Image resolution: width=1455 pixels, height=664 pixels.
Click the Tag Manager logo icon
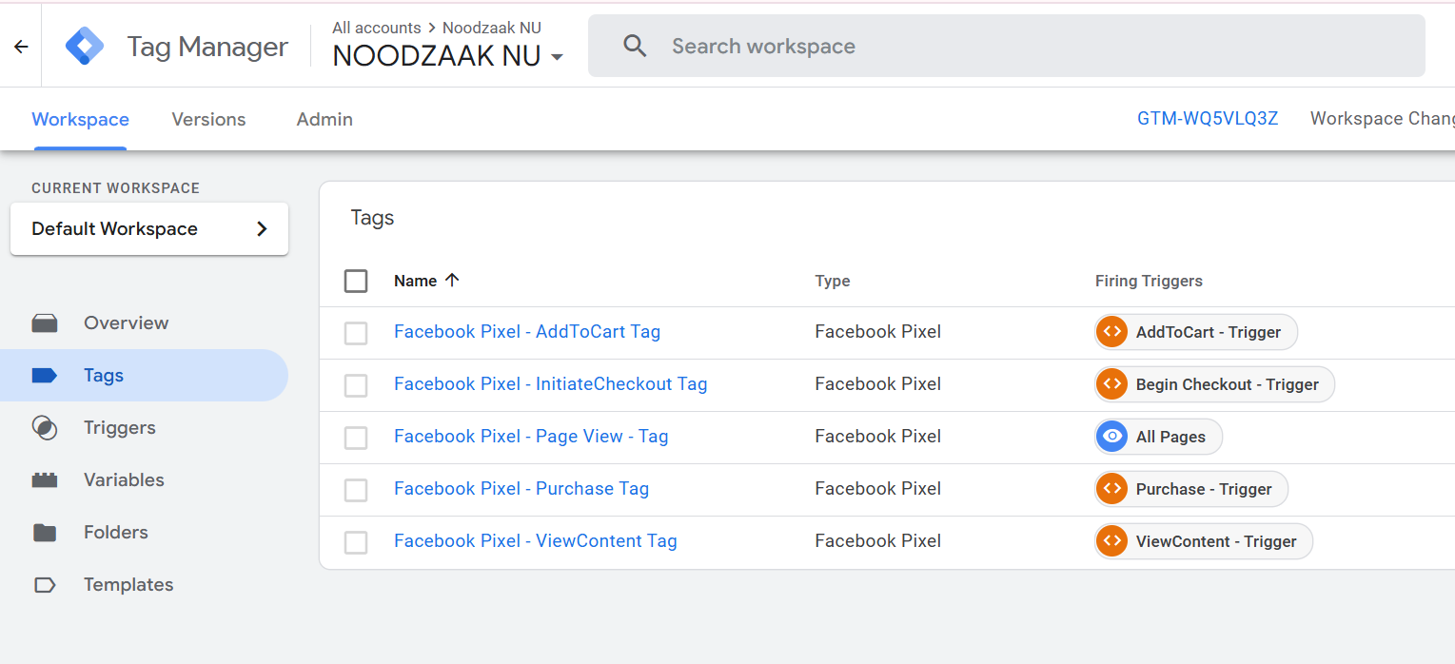(x=85, y=46)
